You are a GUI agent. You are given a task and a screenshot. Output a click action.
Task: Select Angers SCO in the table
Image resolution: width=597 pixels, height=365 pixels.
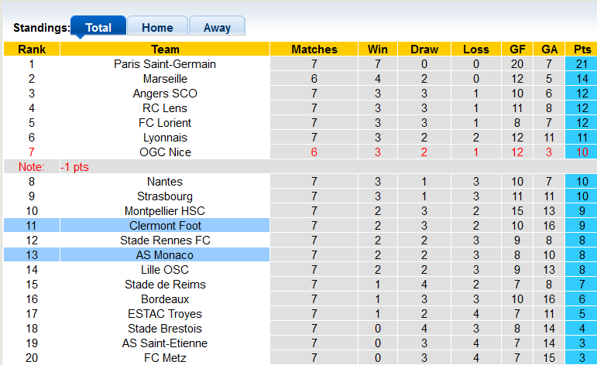tap(165, 94)
